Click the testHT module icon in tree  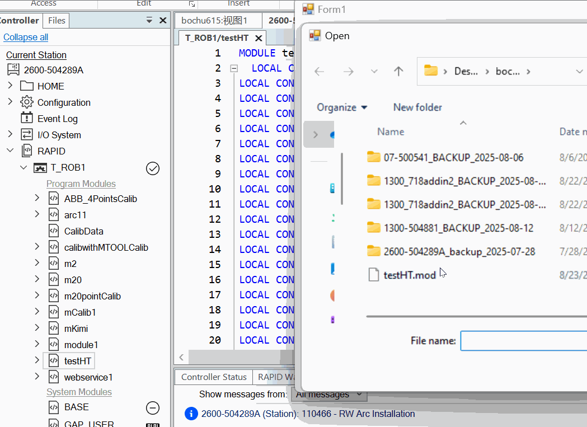(54, 361)
